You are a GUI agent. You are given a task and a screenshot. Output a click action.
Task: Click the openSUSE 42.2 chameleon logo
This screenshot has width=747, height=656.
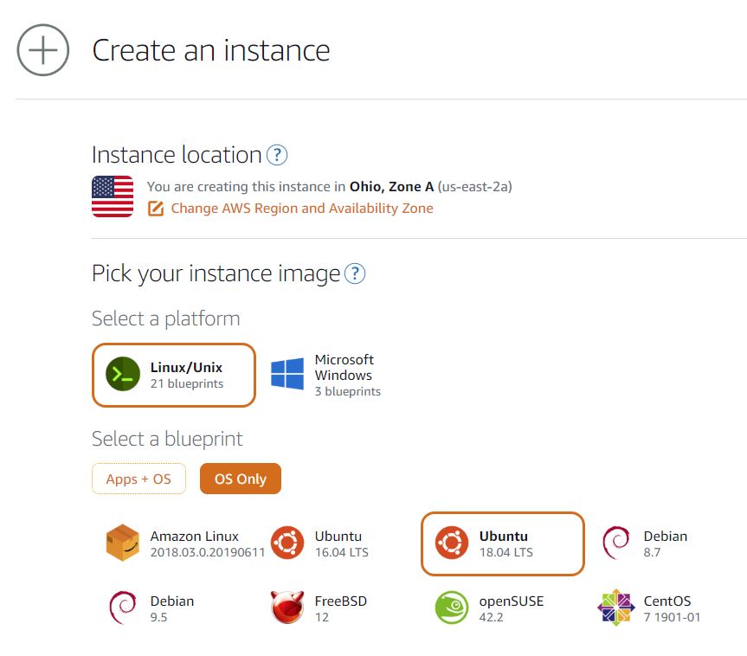point(452,608)
